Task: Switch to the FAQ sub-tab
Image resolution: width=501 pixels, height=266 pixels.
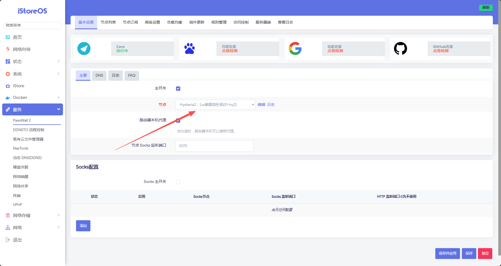Action: pyautogui.click(x=132, y=76)
